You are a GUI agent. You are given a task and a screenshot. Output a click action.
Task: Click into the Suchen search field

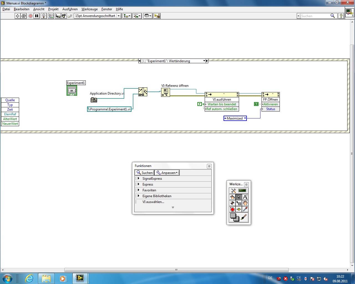(315, 16)
